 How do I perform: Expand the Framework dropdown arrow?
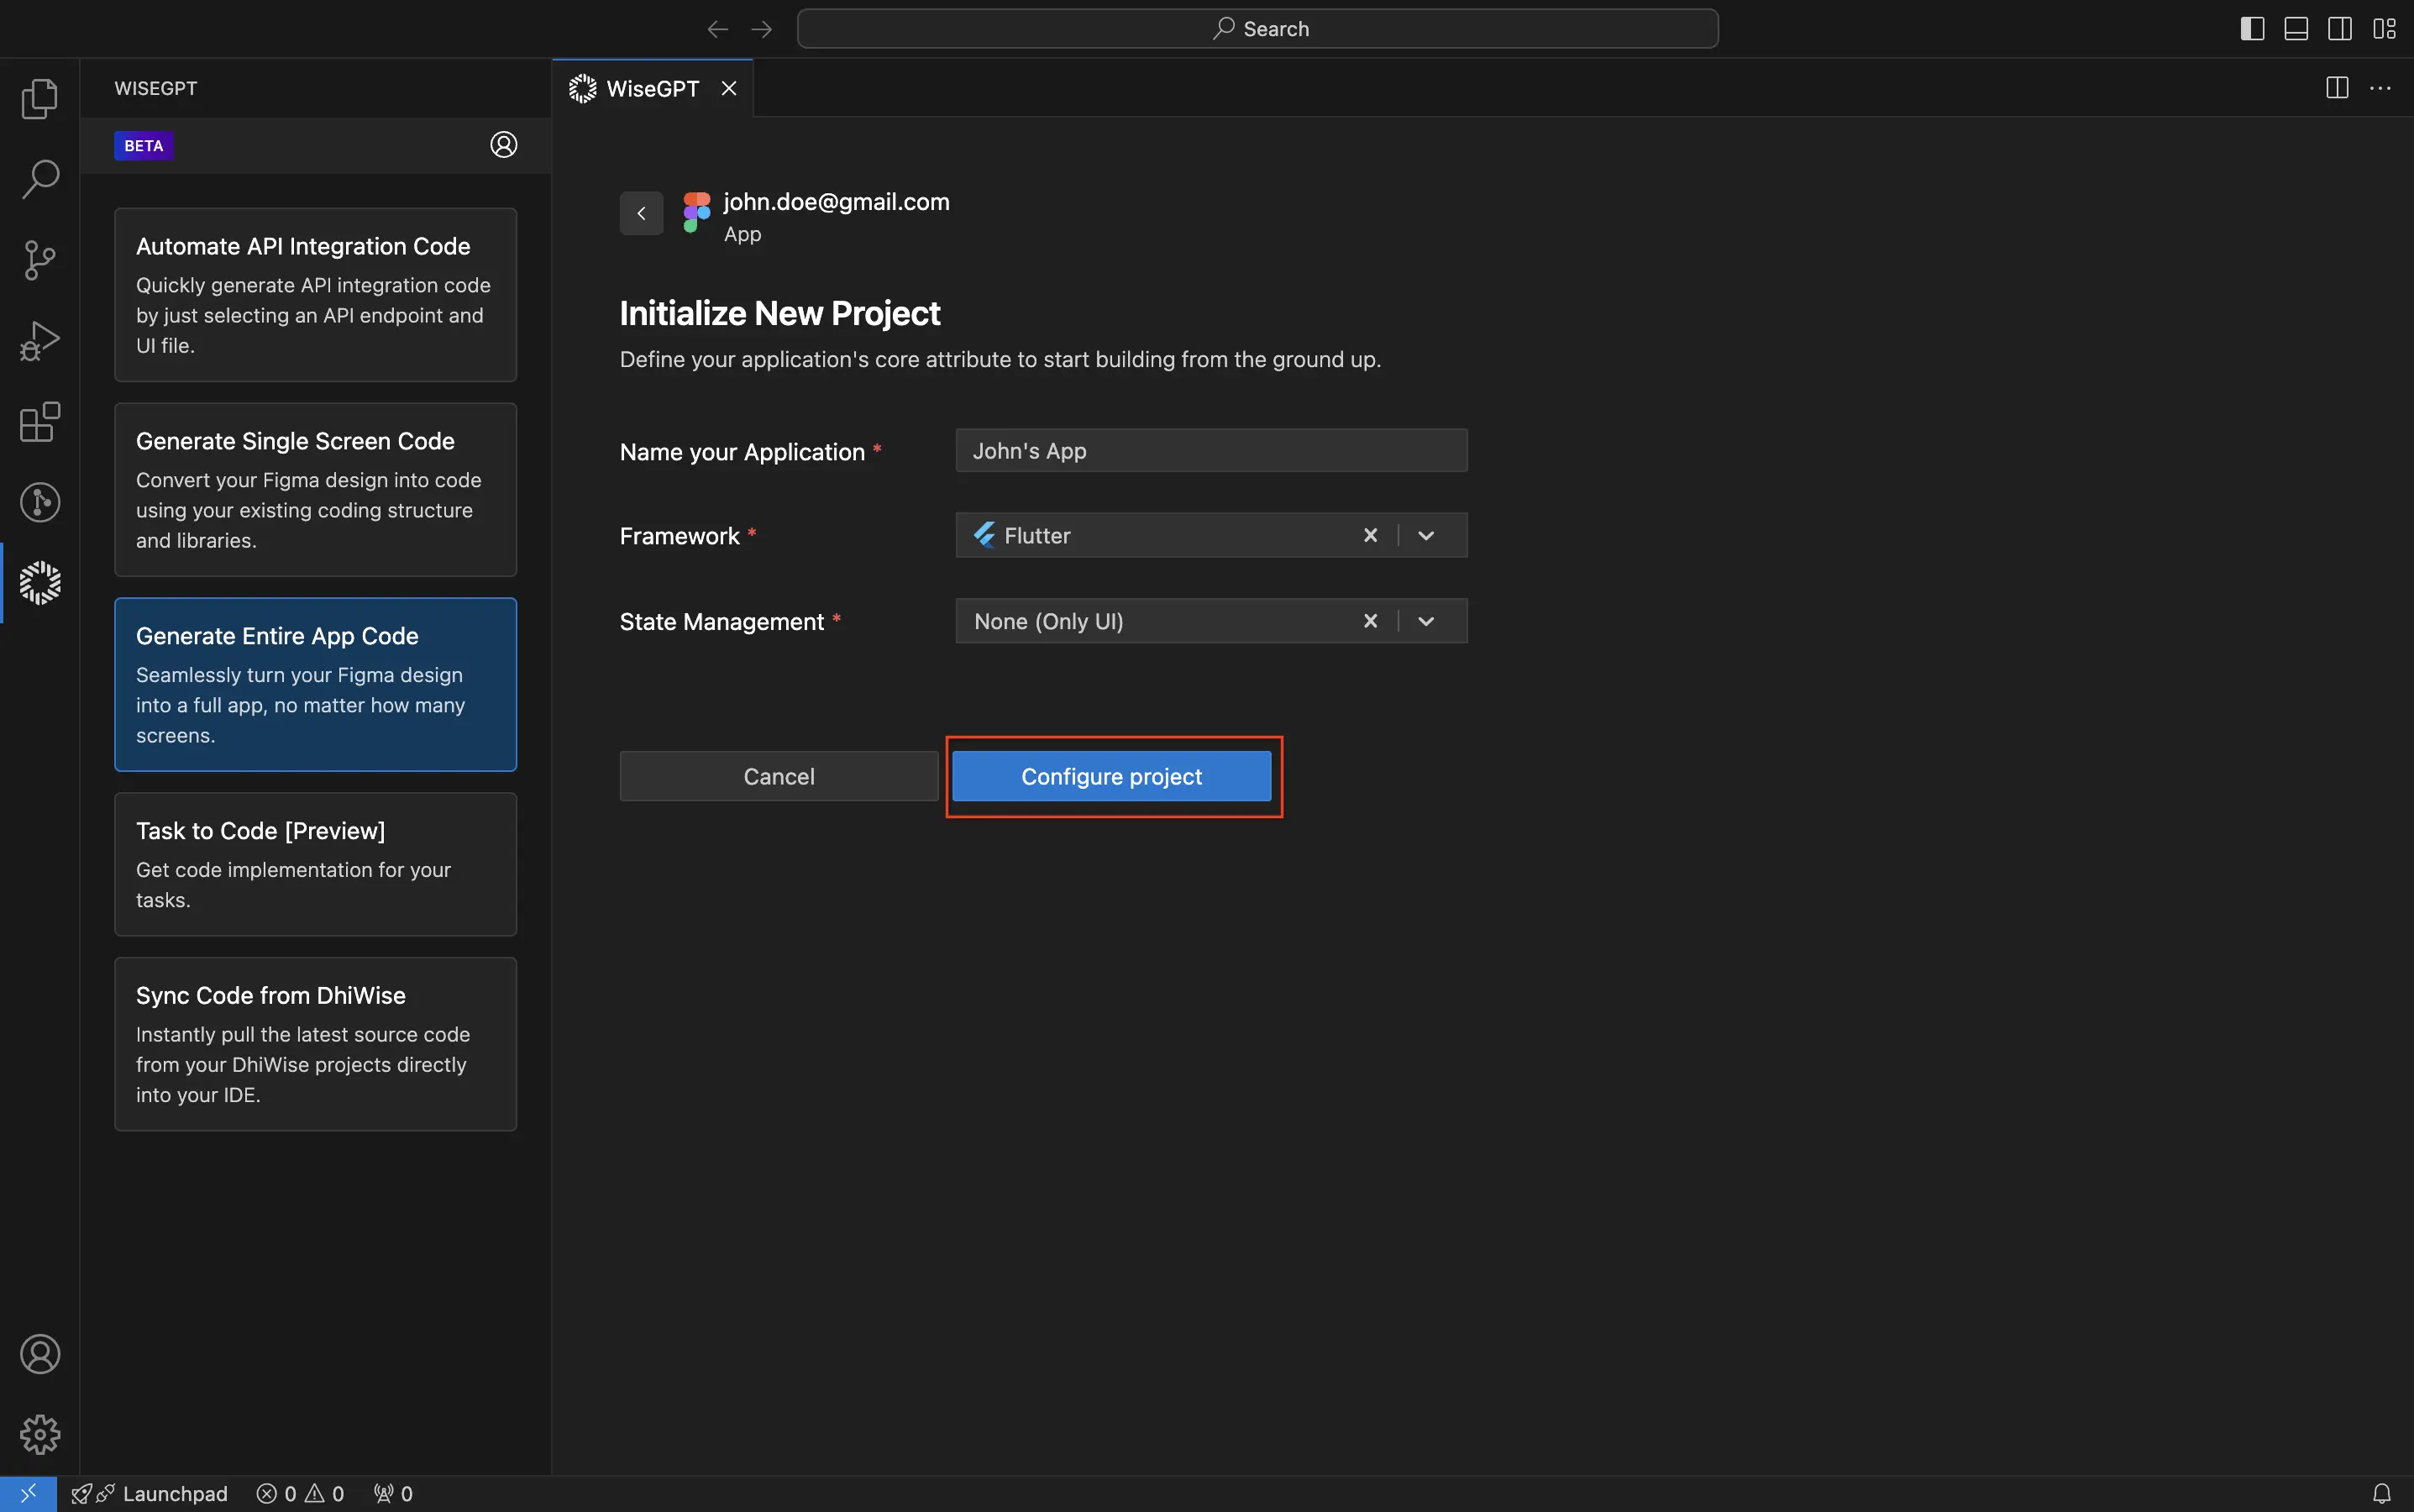(1426, 536)
